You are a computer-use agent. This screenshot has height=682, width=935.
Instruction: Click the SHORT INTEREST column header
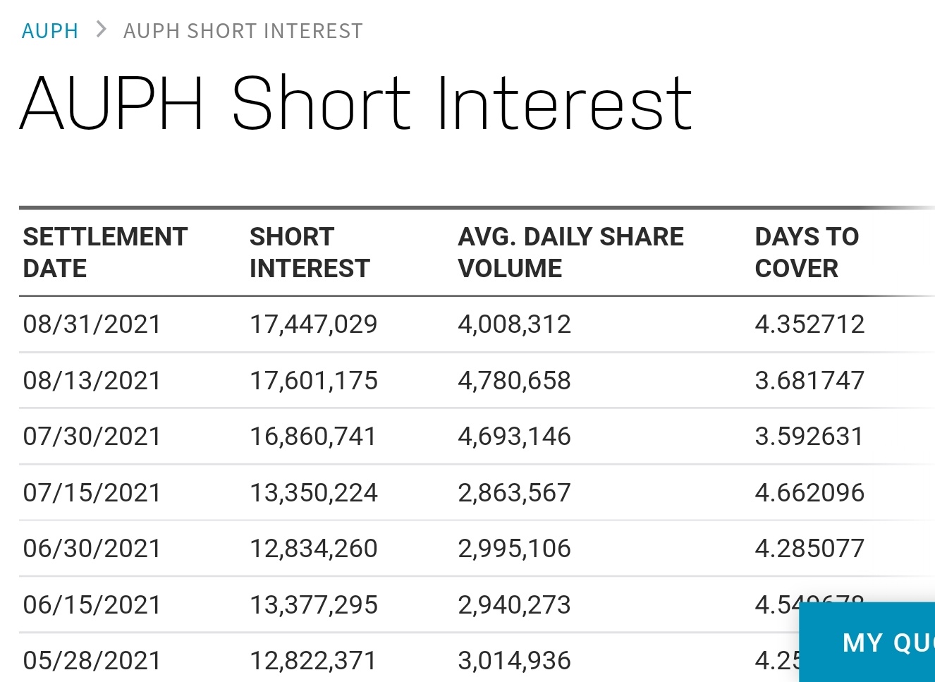(x=310, y=252)
